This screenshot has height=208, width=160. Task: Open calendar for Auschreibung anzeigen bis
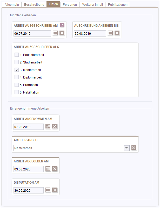point(110,33)
